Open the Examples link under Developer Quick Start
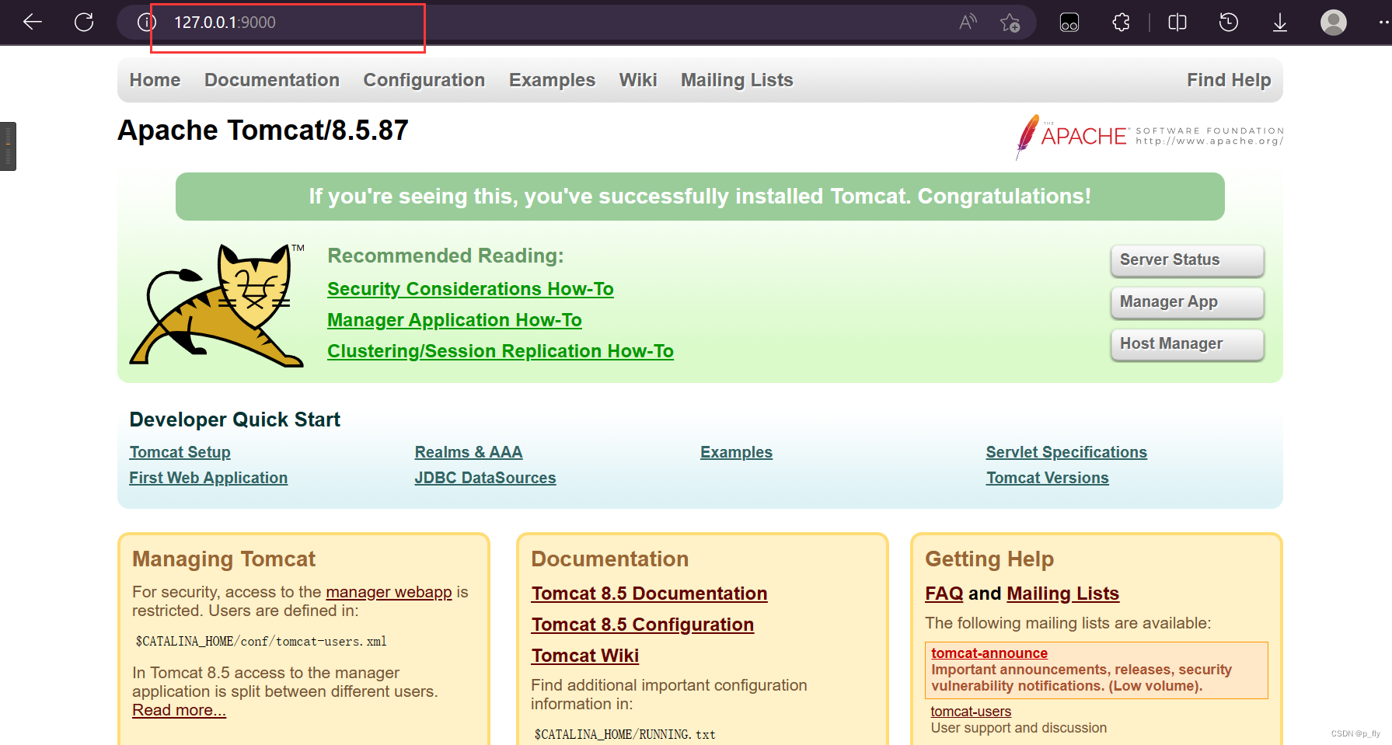 (x=736, y=452)
